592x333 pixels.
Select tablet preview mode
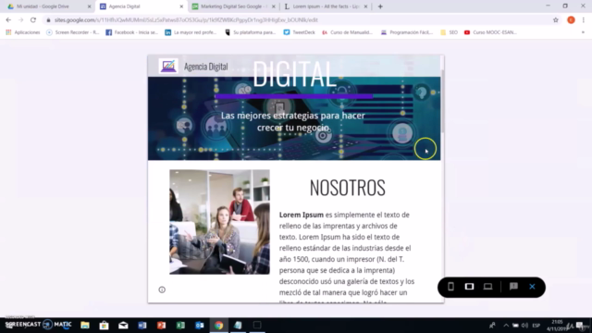469,287
